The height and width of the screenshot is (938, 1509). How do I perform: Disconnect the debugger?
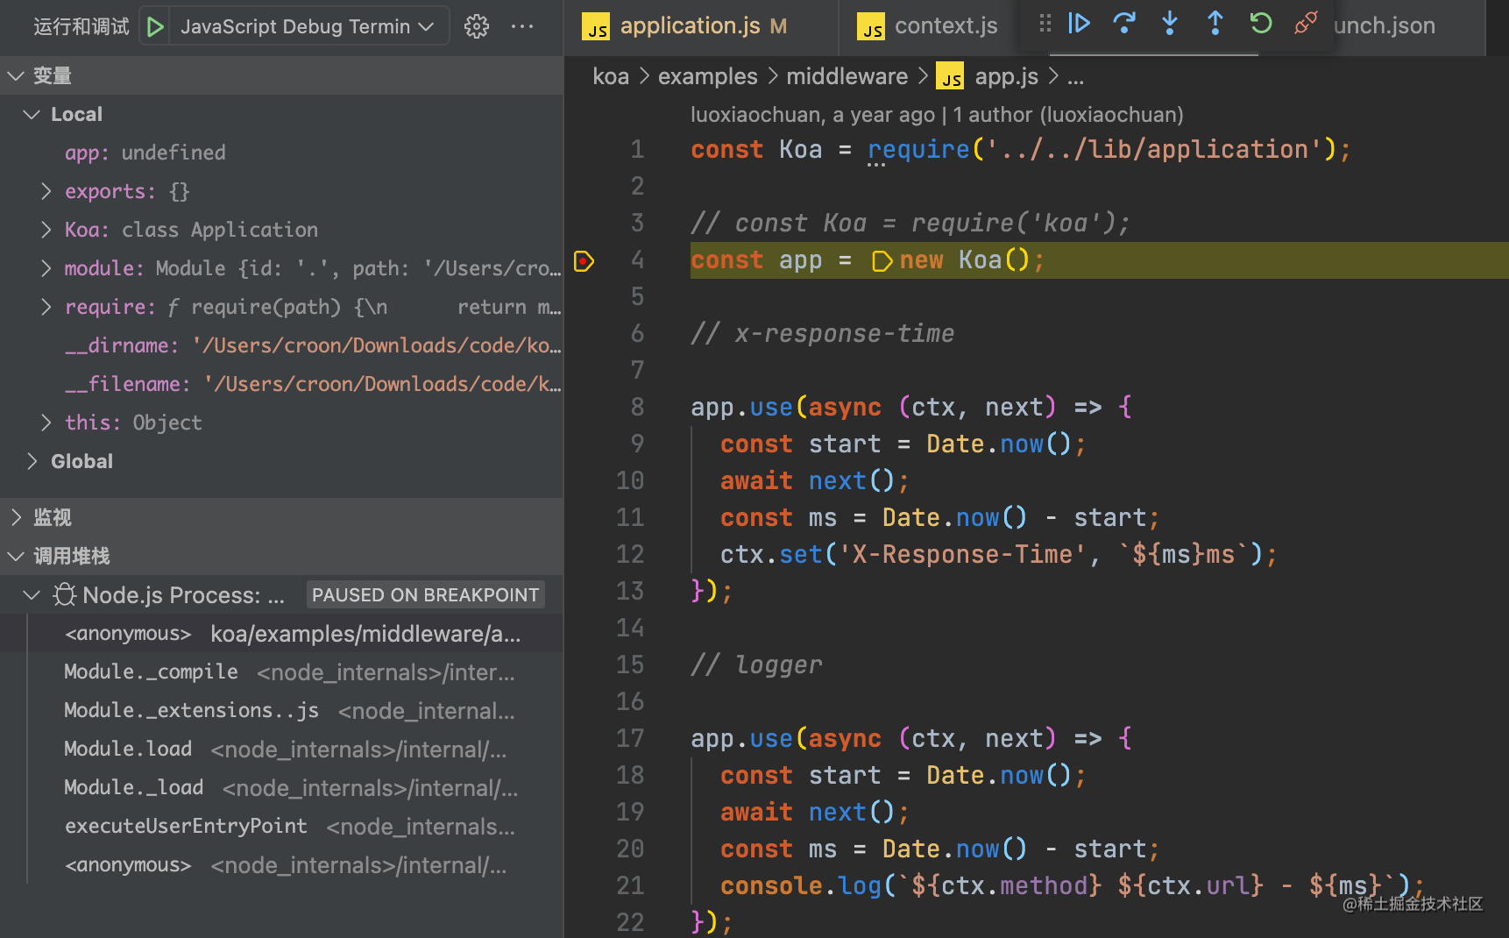[1306, 24]
